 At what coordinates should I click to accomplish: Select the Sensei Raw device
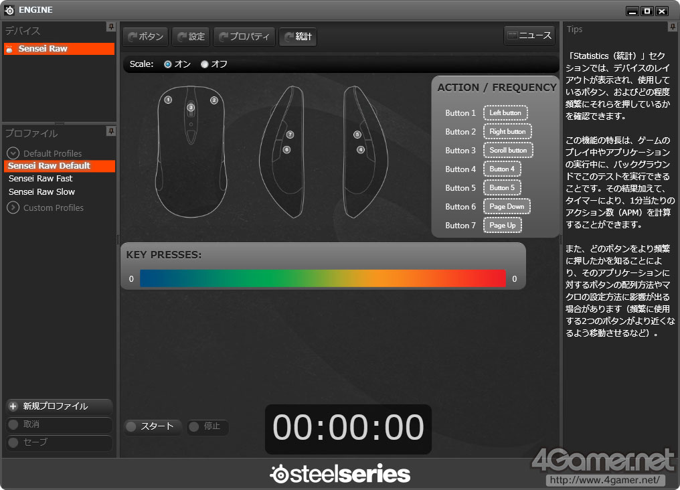coord(60,49)
